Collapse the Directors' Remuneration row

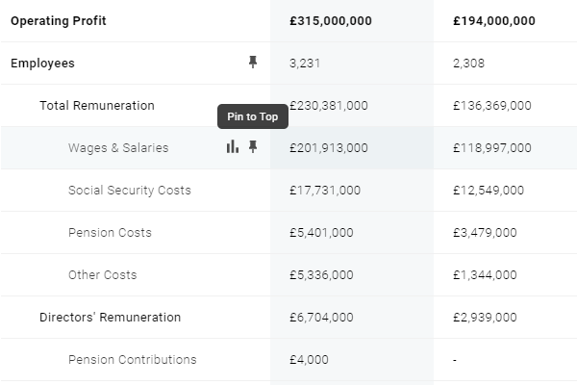pos(110,318)
